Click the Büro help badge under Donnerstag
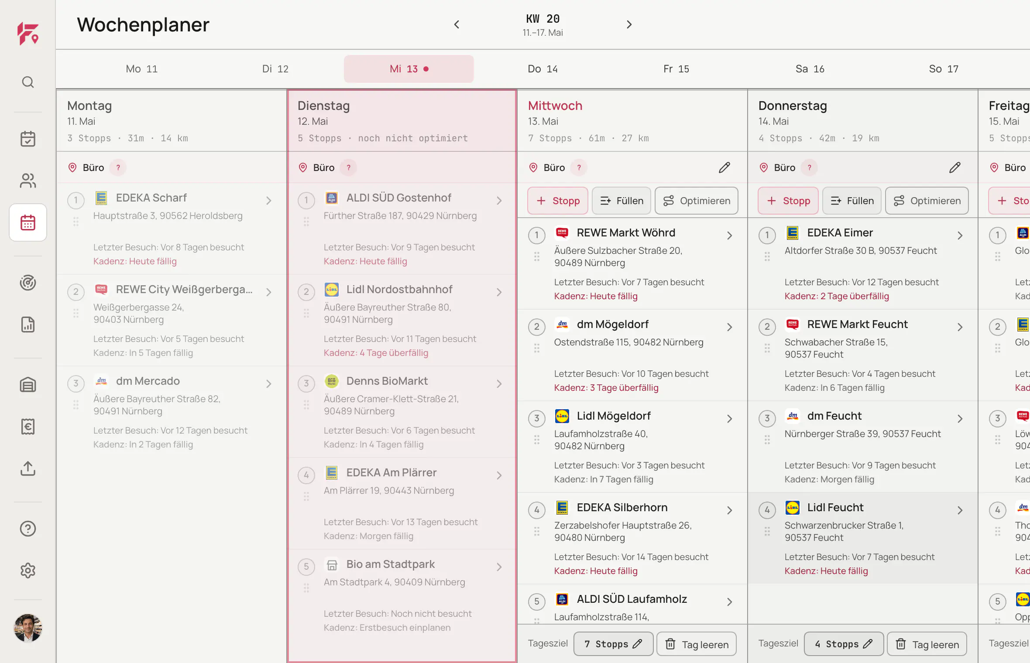Image resolution: width=1030 pixels, height=663 pixels. 809,167
